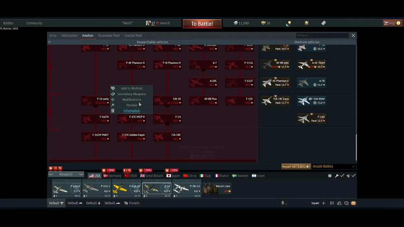This screenshot has width=404, height=227.
Task: Open the Bluewater fleet tab
Action: click(x=109, y=36)
